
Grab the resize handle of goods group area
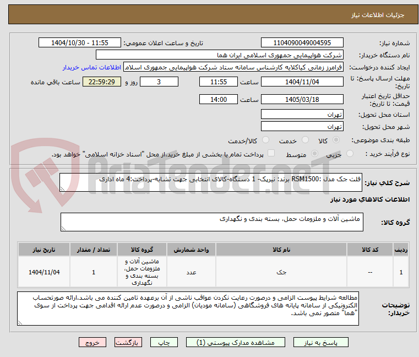tap(64, 229)
